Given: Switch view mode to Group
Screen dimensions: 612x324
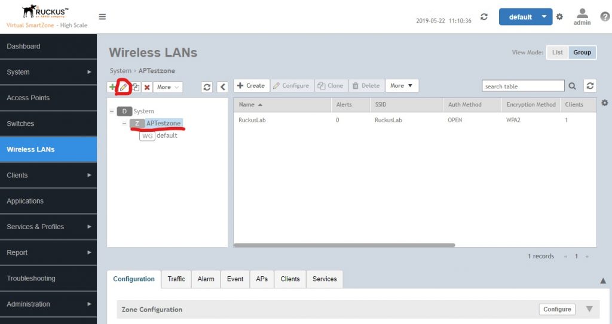Looking at the screenshot, I should (582, 53).
